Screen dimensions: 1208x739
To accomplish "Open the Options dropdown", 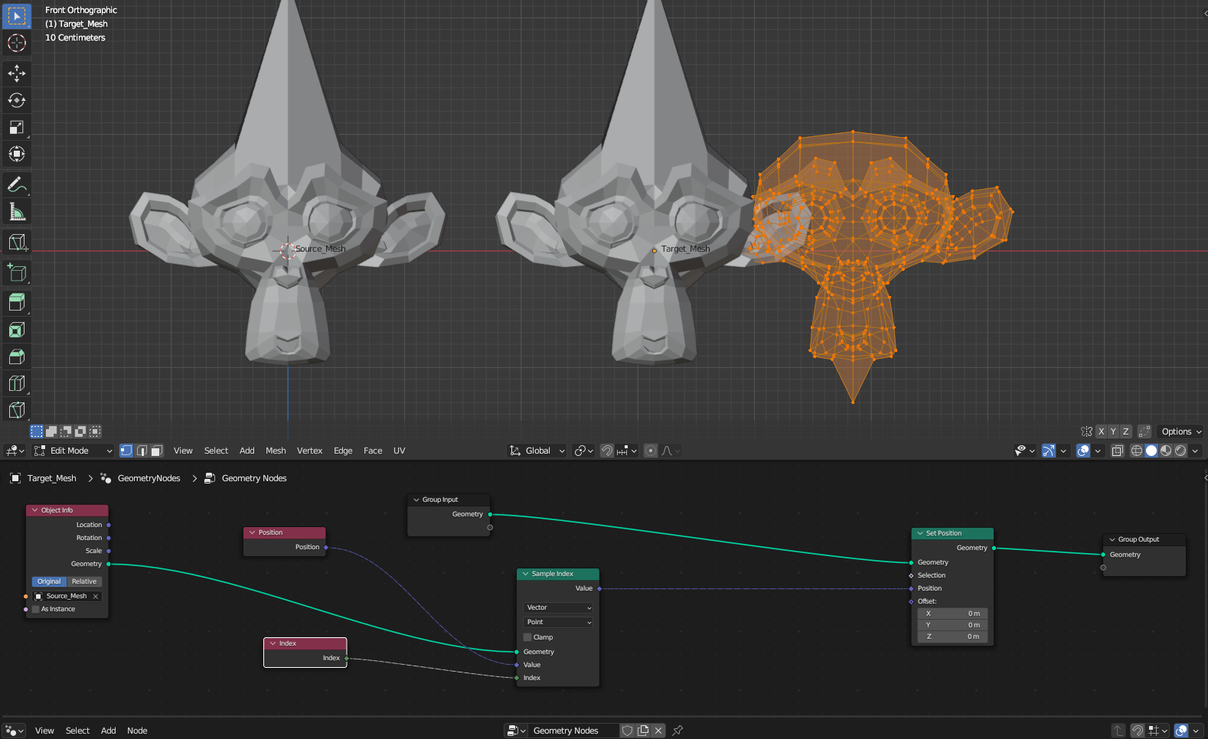I will [x=1180, y=431].
